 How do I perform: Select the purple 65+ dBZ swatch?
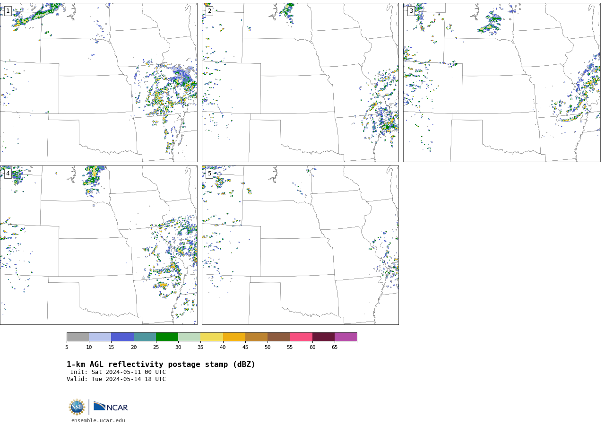coord(346,337)
